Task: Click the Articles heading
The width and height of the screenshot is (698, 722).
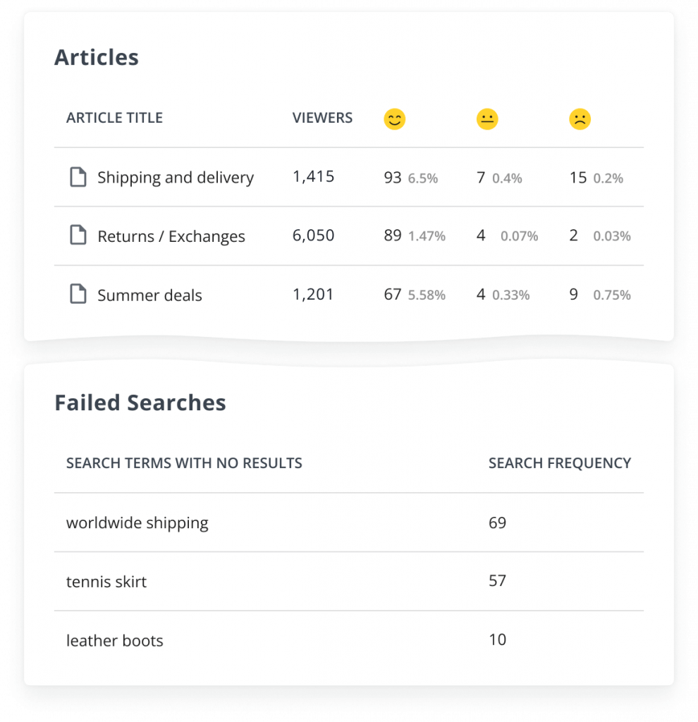Action: click(x=96, y=58)
